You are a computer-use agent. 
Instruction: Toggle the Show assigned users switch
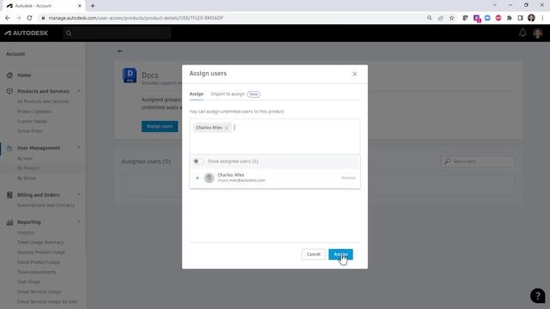coord(198,161)
